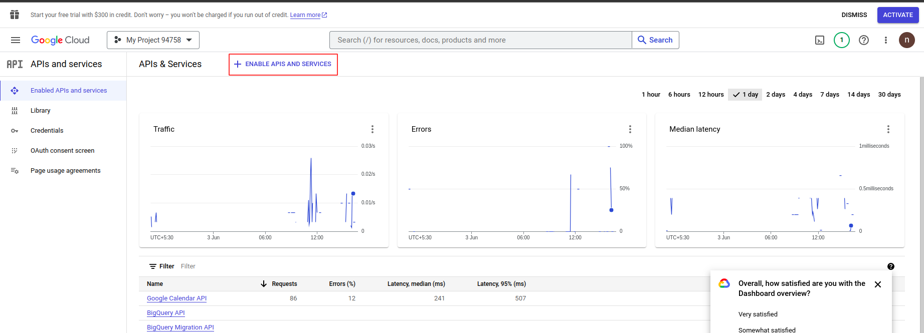
Task: Expand the My Project 94758 selector
Action: point(153,40)
